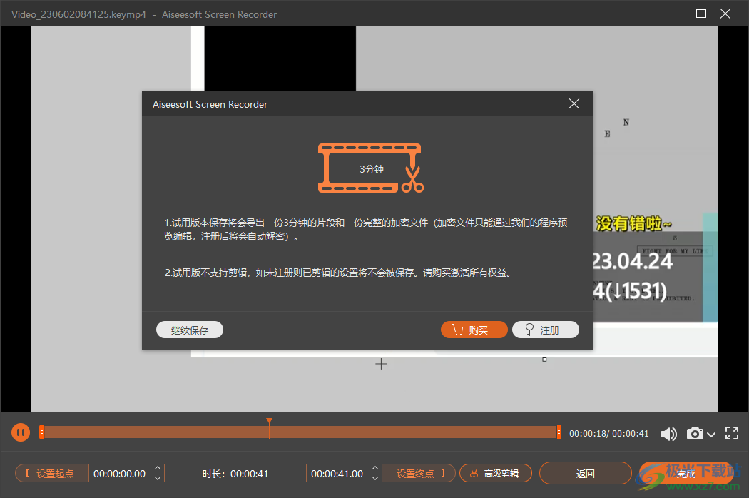Screen dimensions: 749x498
Task: Click the 00:00:18/ 00:00:41 time readout
Action: point(609,434)
